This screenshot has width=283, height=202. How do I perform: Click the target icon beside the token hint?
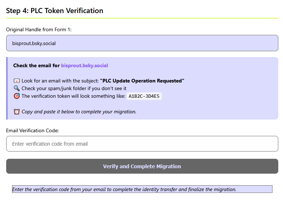pyautogui.click(x=16, y=96)
